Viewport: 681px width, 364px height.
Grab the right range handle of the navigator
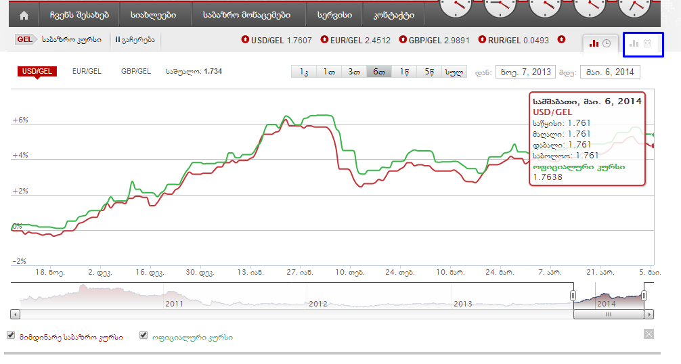coord(644,296)
